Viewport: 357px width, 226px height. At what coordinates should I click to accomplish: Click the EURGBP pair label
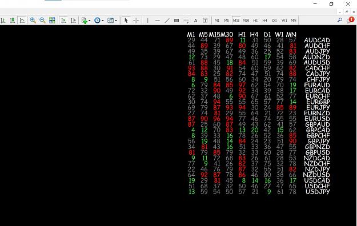[318, 102]
